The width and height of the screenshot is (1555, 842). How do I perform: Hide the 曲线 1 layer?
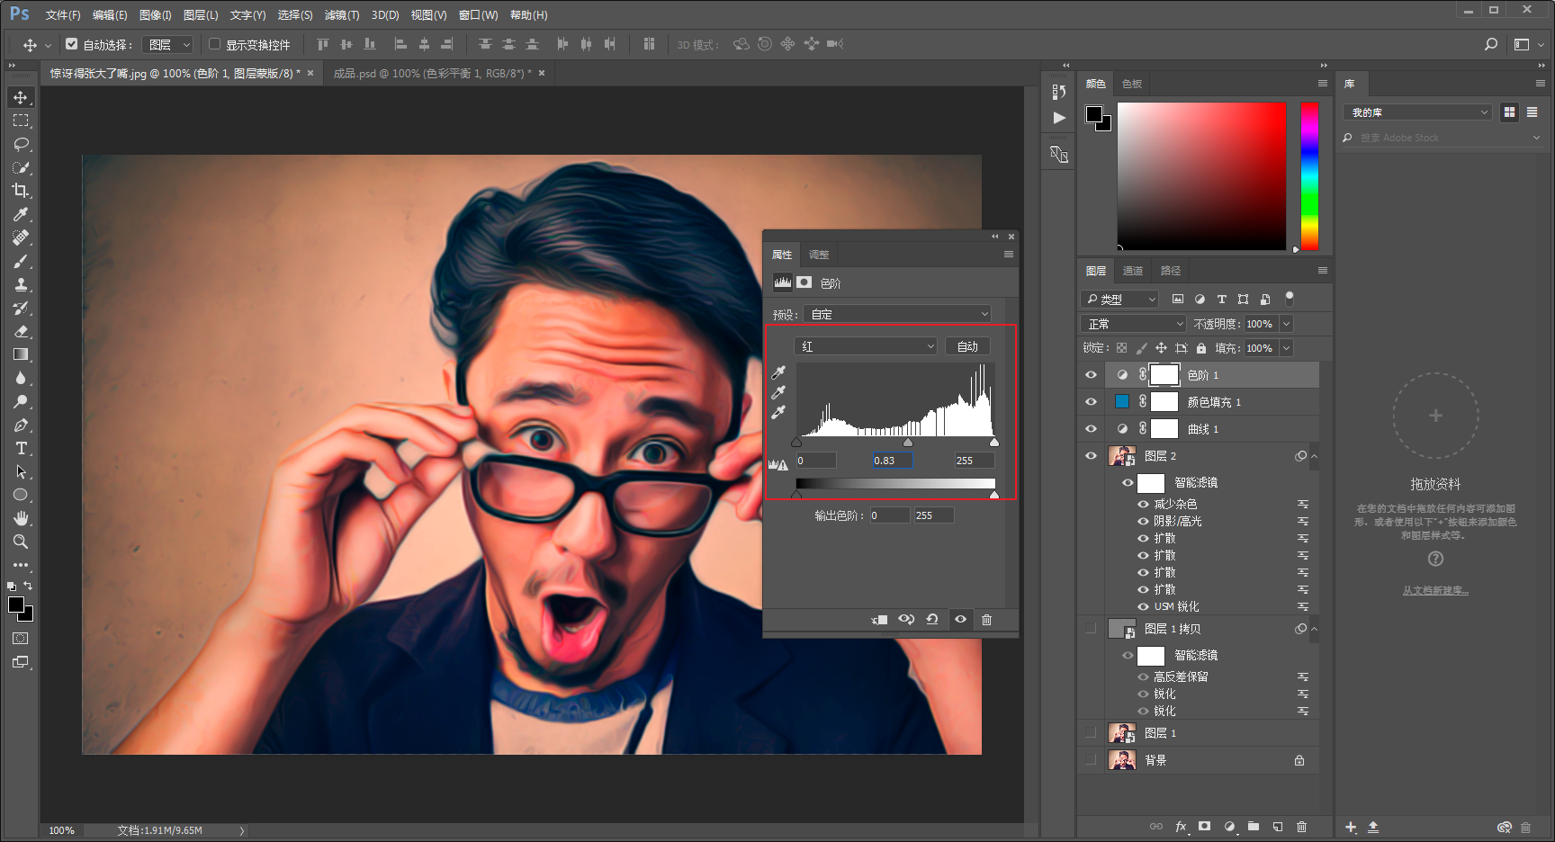[x=1091, y=429]
